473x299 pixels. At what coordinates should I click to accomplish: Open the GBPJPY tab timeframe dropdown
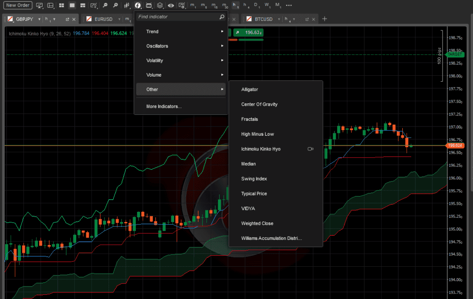pyautogui.click(x=55, y=19)
